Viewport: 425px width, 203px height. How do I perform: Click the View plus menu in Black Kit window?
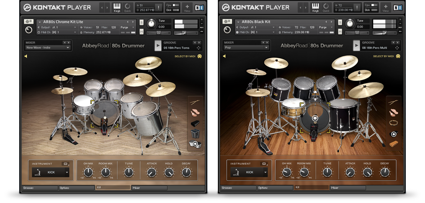[x=386, y=7]
